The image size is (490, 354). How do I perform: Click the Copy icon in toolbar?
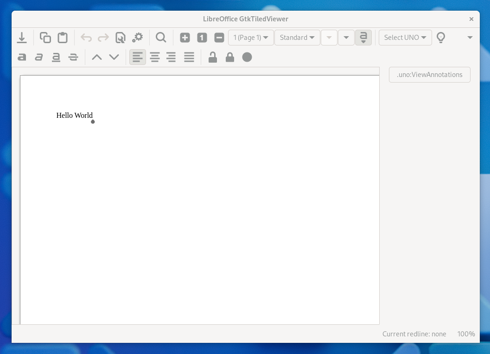pos(45,38)
